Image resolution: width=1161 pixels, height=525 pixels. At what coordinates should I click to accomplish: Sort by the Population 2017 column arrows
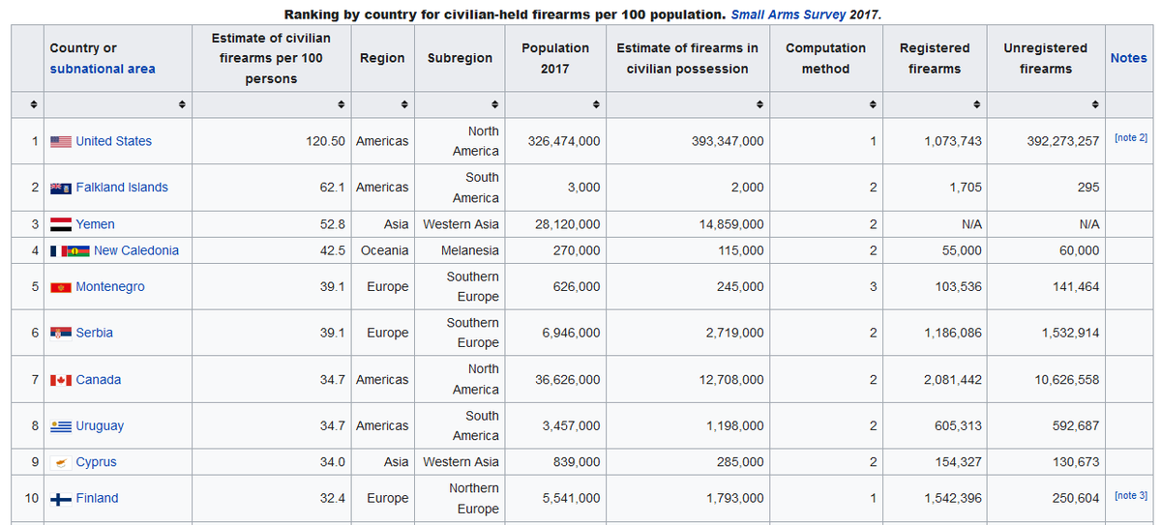pyautogui.click(x=595, y=104)
